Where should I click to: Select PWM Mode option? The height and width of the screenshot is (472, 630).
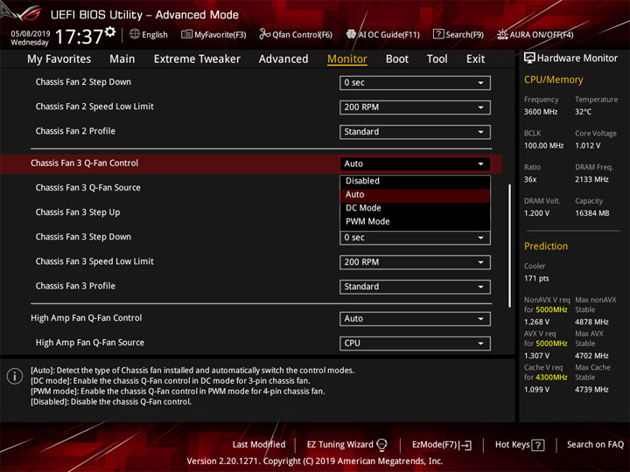tap(415, 221)
